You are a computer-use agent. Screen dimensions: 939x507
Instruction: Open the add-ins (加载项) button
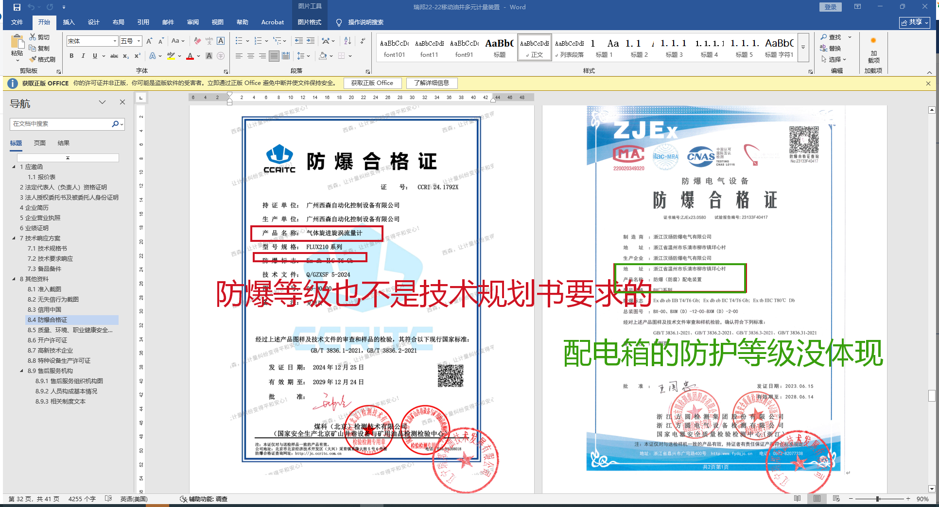[873, 51]
